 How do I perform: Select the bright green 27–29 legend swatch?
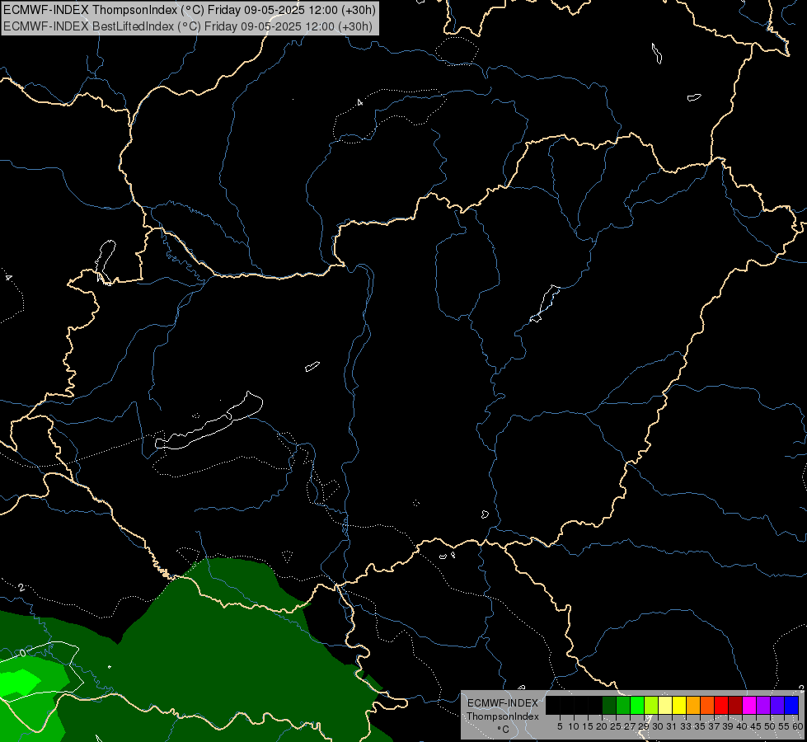point(637,706)
